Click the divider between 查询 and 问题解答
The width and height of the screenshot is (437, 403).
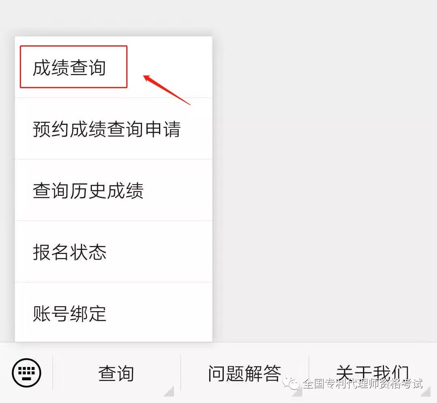click(x=181, y=372)
